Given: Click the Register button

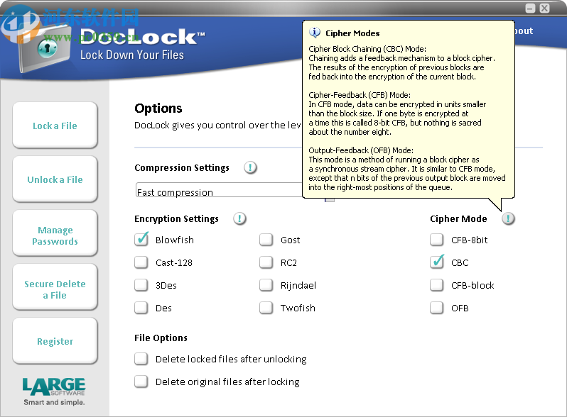Looking at the screenshot, I should pos(55,341).
